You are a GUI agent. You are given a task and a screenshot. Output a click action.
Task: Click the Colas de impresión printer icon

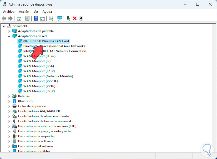(14, 106)
